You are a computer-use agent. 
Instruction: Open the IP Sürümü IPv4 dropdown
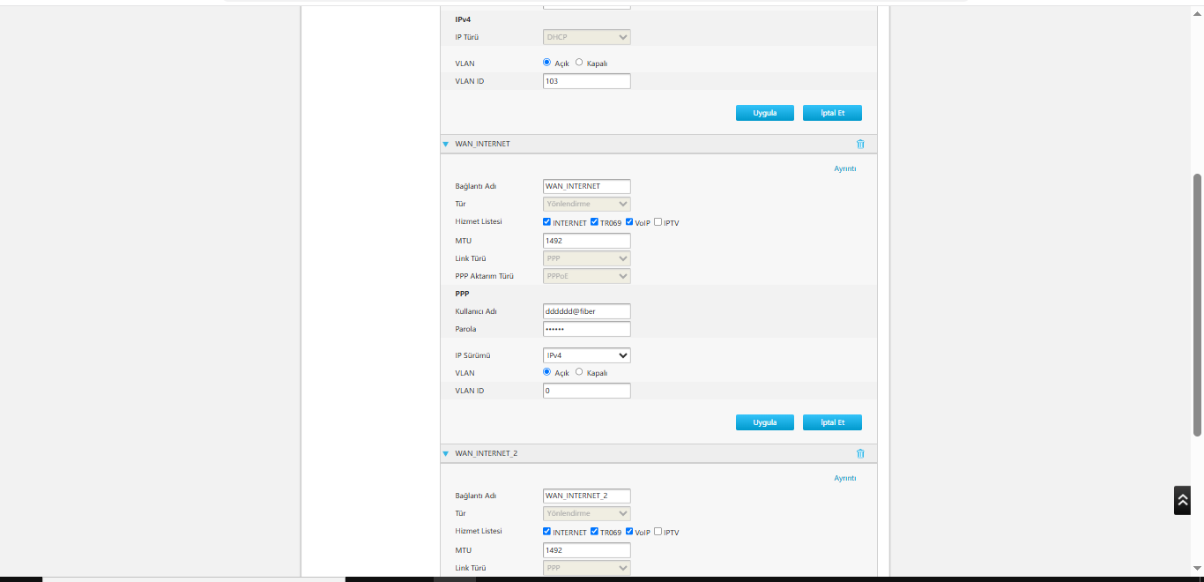587,355
